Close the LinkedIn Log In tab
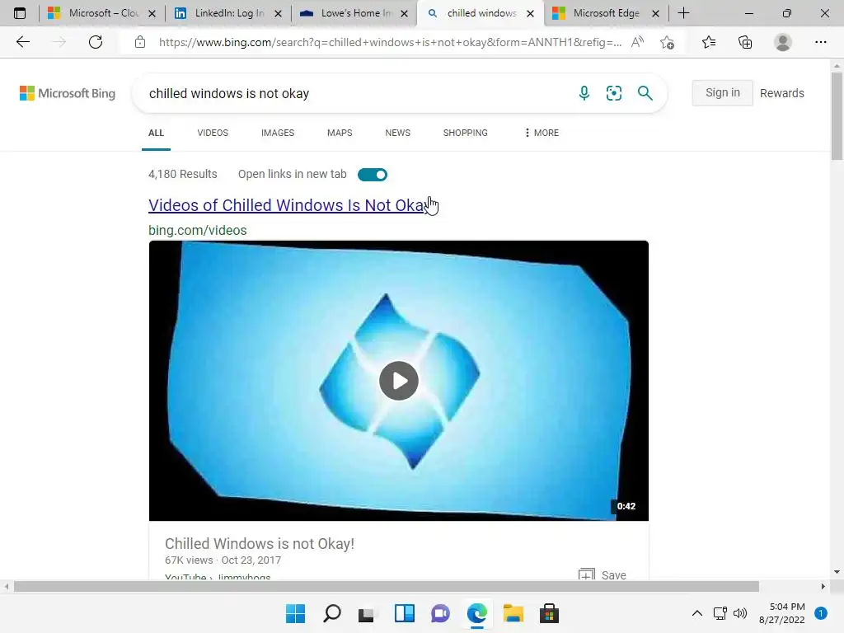The height and width of the screenshot is (633, 844). coord(278,13)
